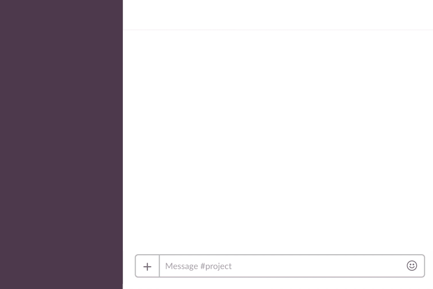Add a file using the plus icon
The width and height of the screenshot is (433, 289).
(147, 267)
